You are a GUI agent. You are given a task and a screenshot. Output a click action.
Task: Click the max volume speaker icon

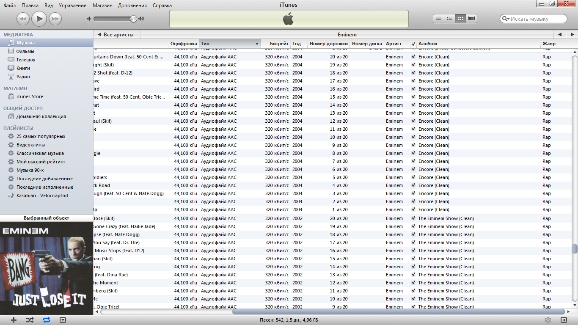tap(141, 19)
